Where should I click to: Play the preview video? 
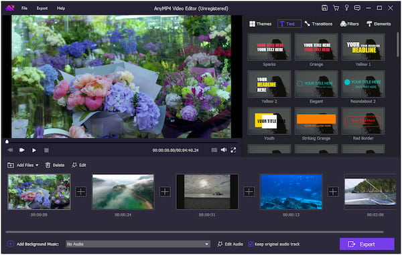[x=34, y=150]
